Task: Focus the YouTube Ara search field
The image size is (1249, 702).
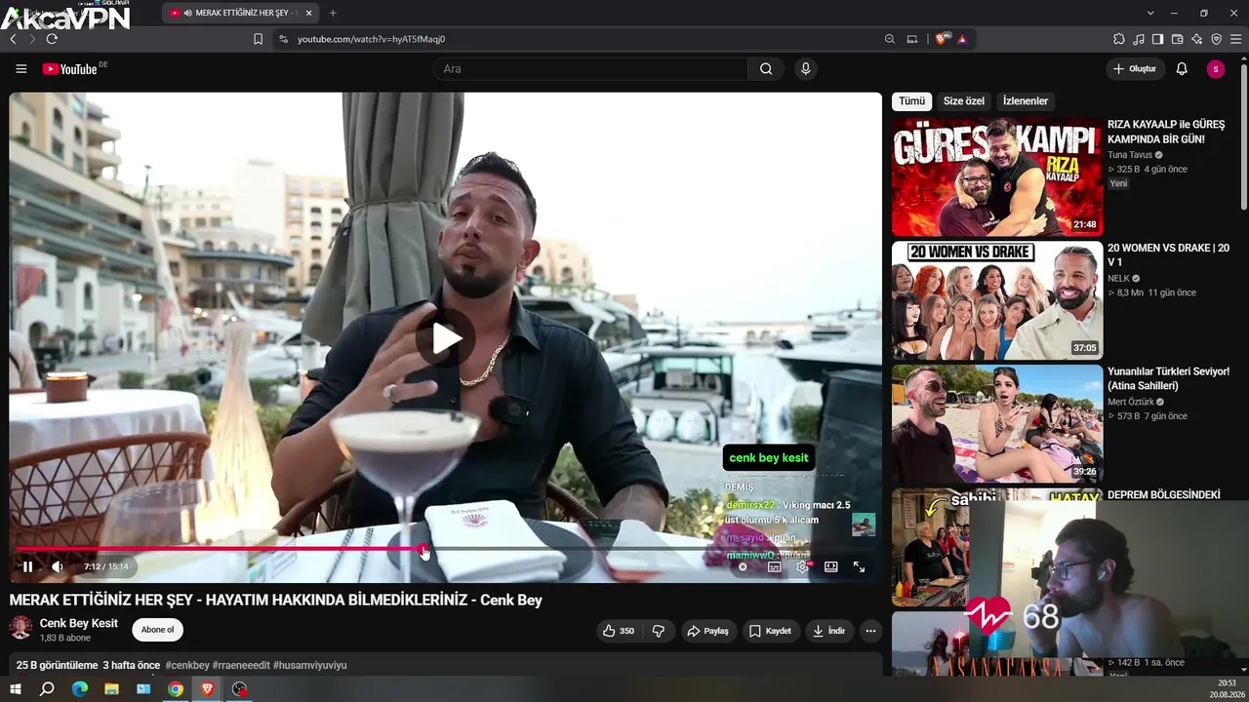Action: pos(591,69)
